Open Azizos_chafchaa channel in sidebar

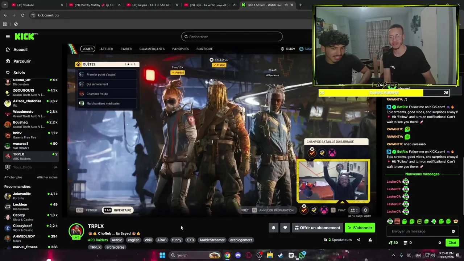click(x=31, y=103)
